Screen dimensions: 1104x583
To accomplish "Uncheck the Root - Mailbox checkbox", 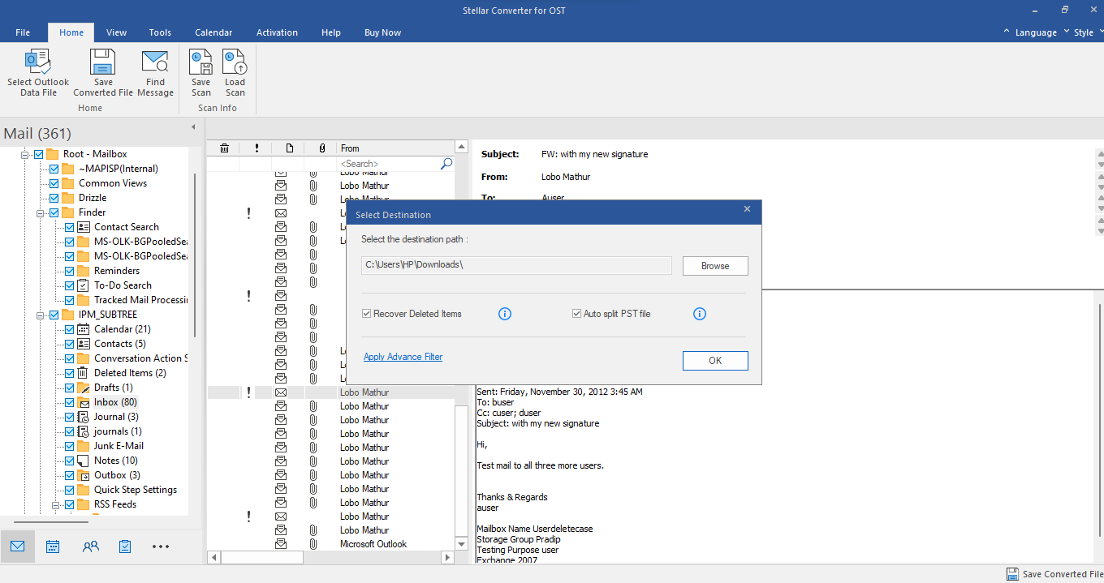I will pyautogui.click(x=39, y=154).
